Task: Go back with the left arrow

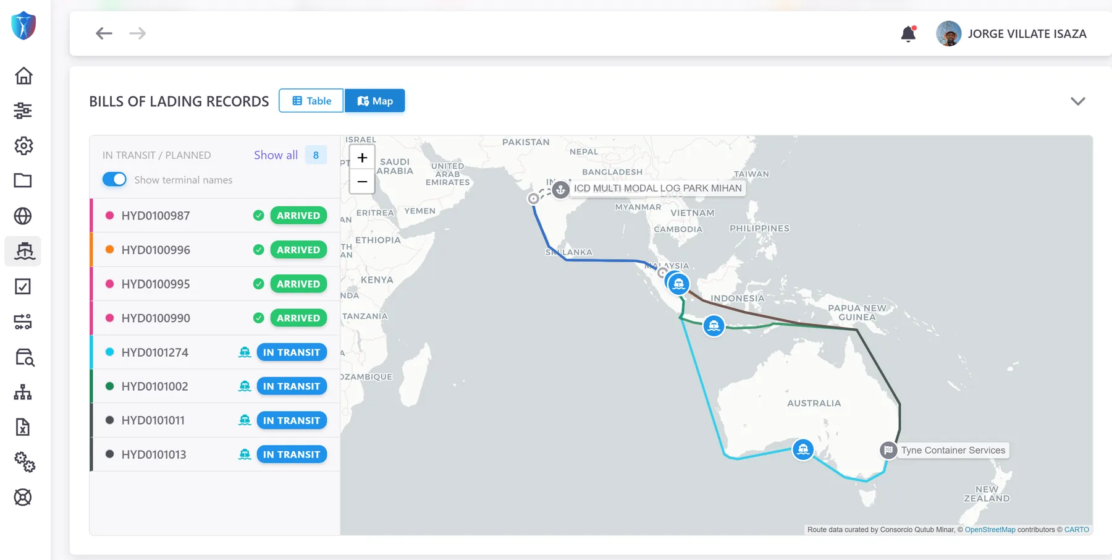Action: click(x=104, y=33)
